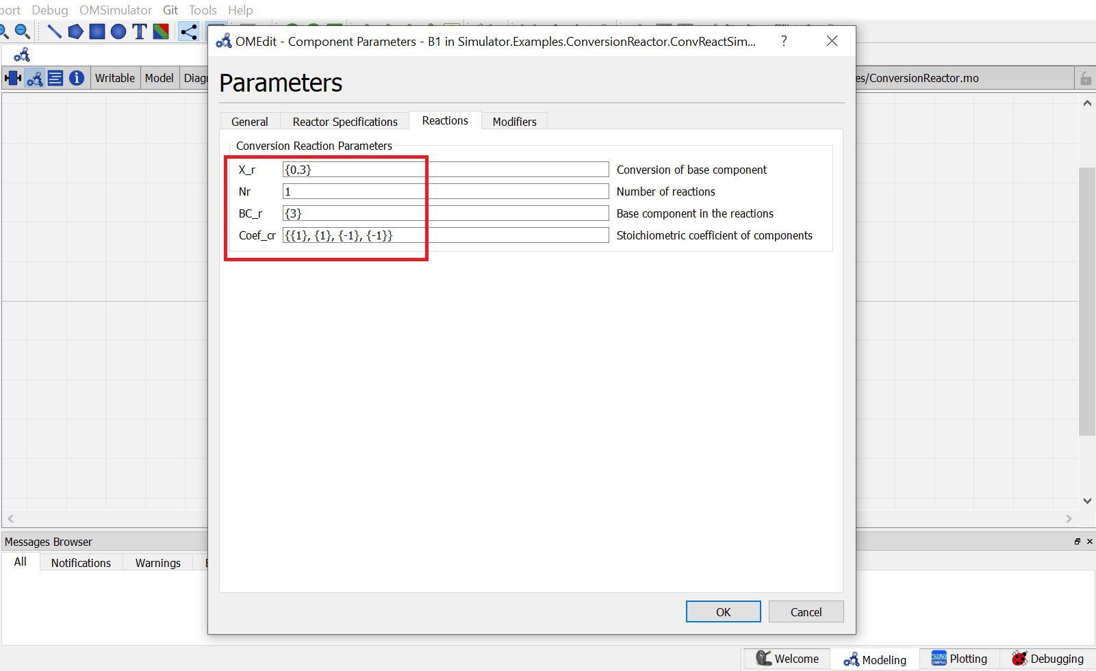Switch to Welcome perspective
Viewport: 1096px width, 671px height.
coord(788,659)
